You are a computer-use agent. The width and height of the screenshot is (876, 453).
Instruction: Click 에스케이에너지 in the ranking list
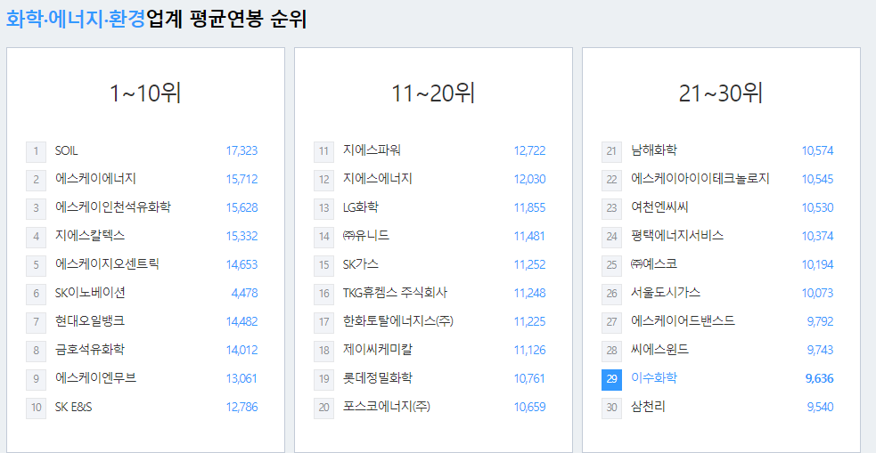pos(95,179)
